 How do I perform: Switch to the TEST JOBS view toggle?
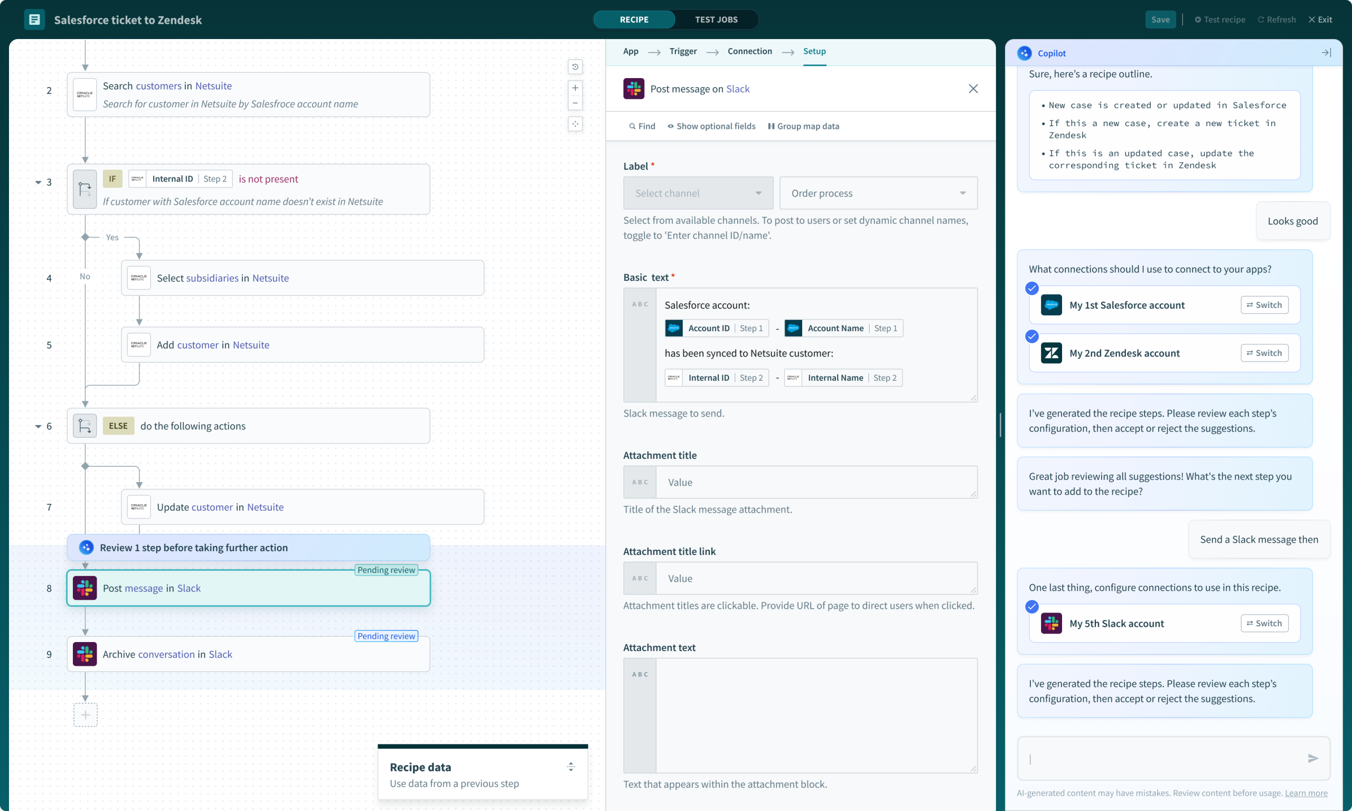point(717,20)
